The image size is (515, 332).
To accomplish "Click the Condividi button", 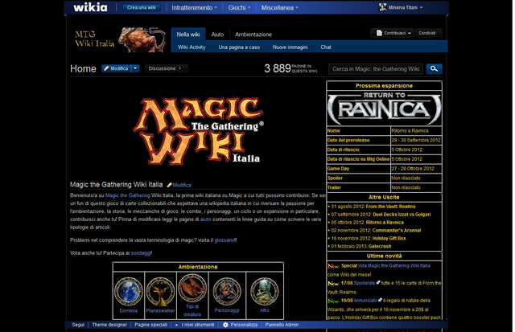I will tap(427, 33).
